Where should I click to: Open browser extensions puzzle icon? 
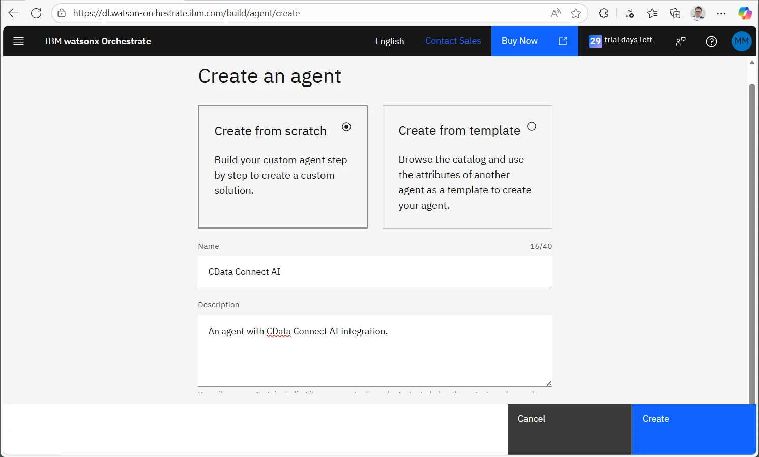pos(604,13)
